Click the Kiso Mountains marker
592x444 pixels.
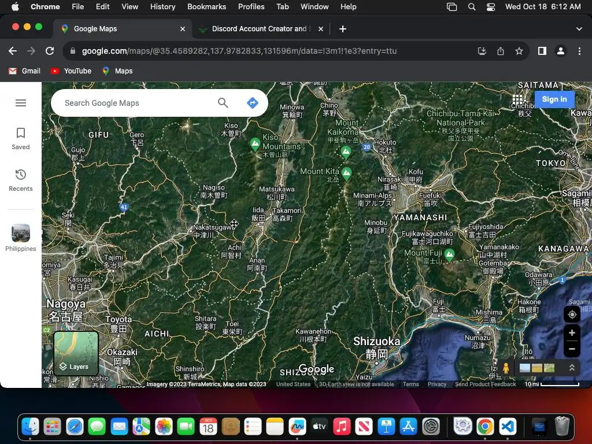(x=255, y=144)
